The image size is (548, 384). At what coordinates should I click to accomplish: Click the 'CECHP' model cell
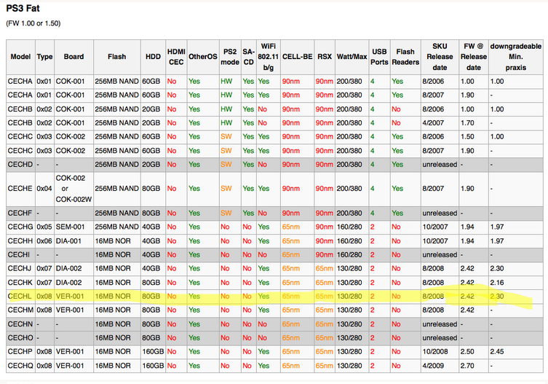20,352
